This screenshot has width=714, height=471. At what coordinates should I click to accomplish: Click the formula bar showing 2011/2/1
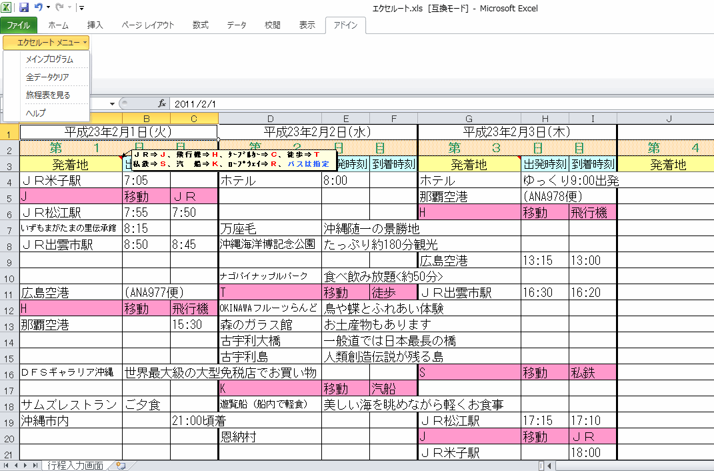pyautogui.click(x=441, y=104)
